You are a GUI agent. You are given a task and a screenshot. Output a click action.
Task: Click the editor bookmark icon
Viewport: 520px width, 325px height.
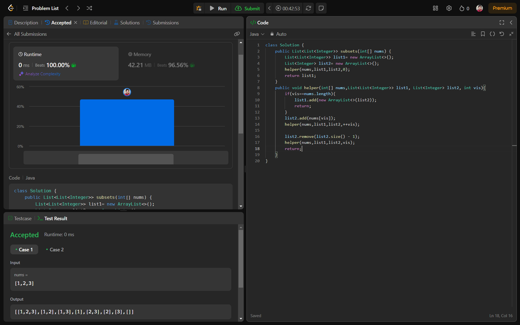tap(483, 34)
